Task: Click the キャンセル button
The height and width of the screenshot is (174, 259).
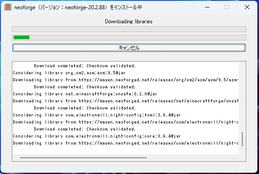Action: coord(129,47)
